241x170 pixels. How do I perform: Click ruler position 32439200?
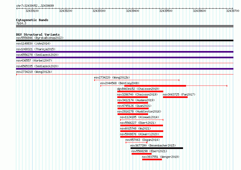[66, 11]
